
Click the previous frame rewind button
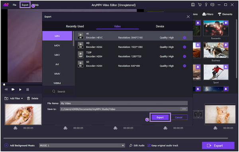6,90
